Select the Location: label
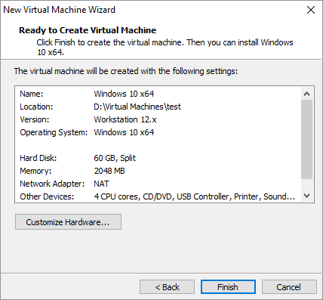This screenshot has width=323, height=300. tap(36, 107)
